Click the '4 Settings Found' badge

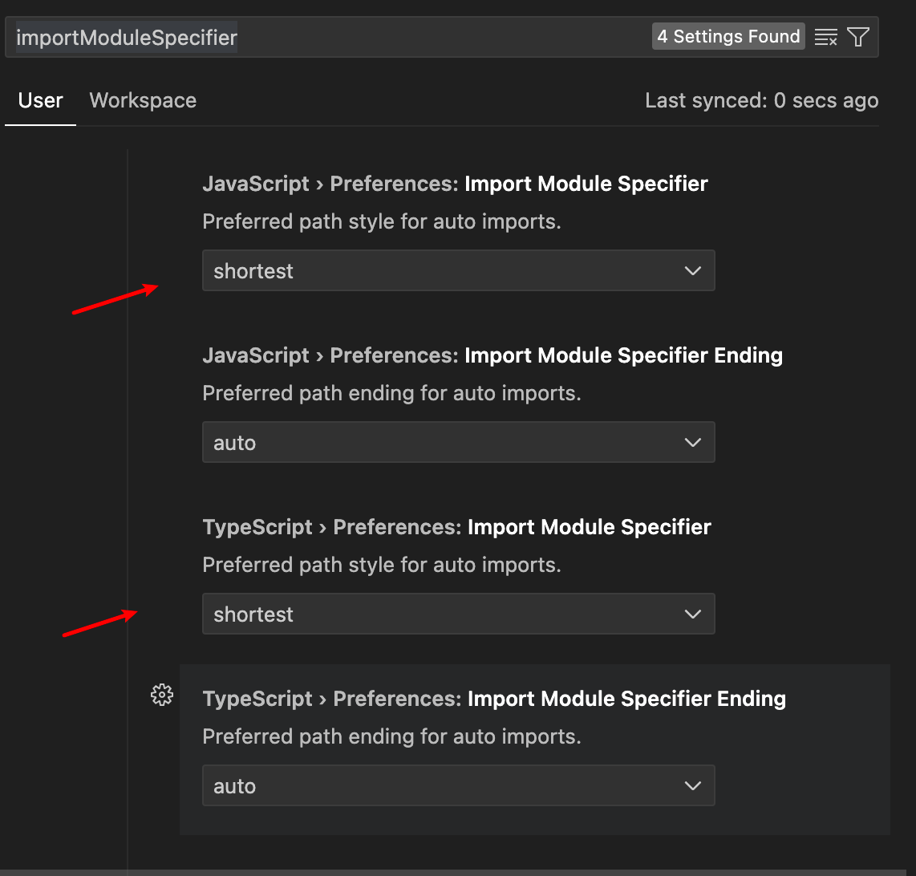point(728,36)
